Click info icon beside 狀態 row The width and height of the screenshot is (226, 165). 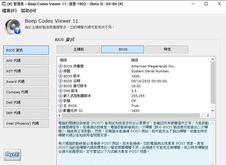tap(61, 101)
